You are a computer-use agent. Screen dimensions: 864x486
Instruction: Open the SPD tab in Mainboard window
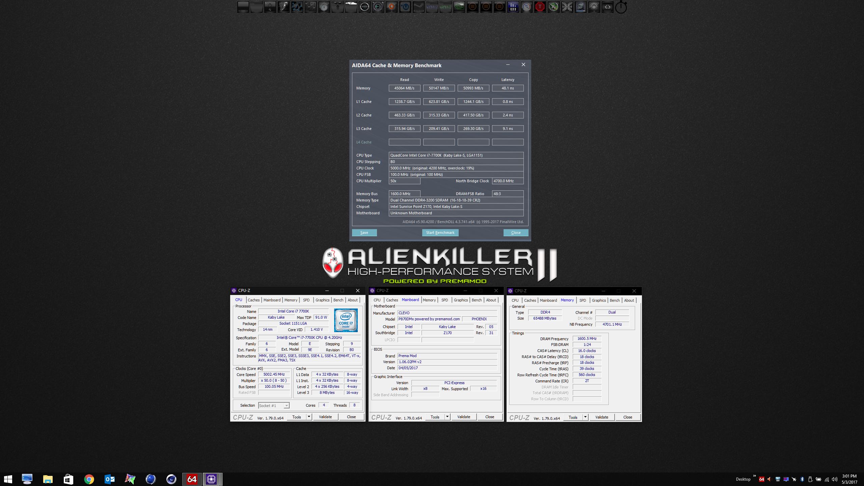[x=444, y=300]
